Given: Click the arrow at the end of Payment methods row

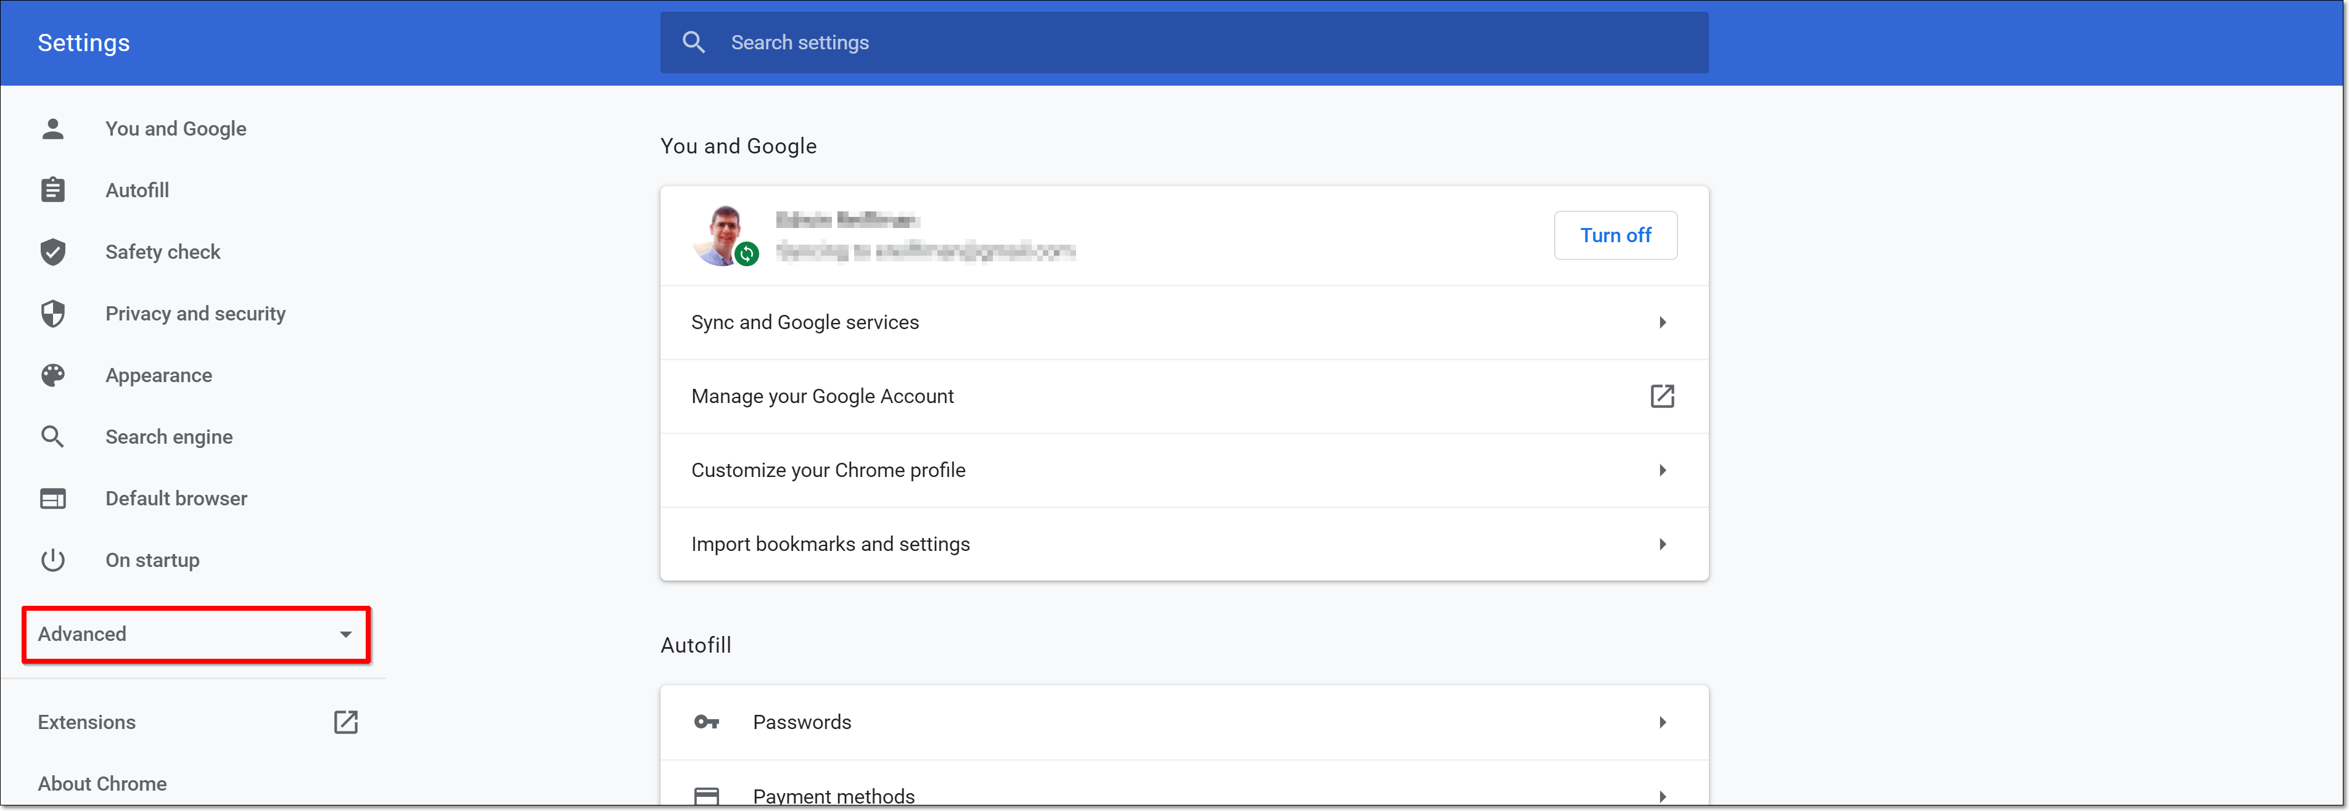Looking at the screenshot, I should pos(1663,796).
